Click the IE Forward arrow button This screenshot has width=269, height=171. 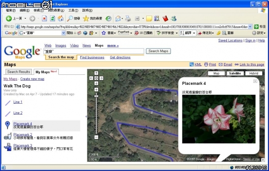32,18
